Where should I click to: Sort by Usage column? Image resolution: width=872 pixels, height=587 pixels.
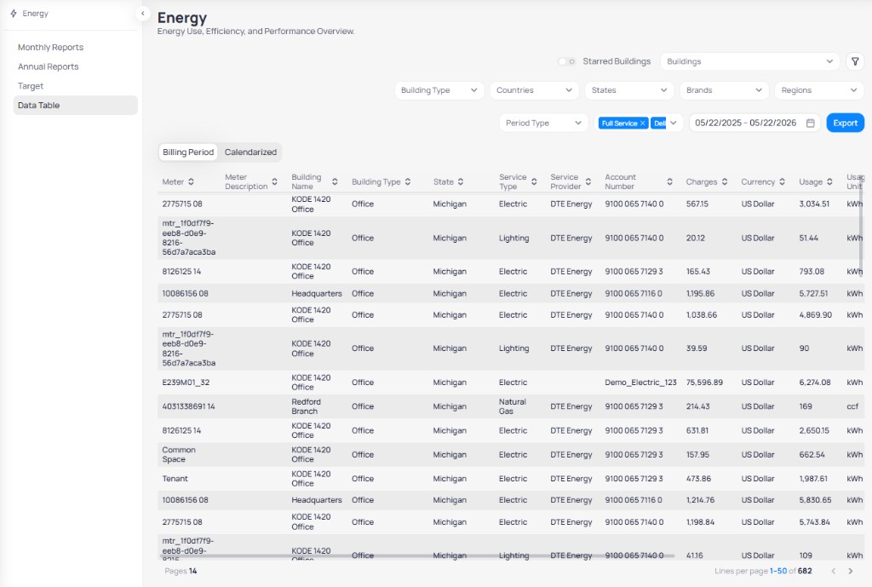[829, 181]
